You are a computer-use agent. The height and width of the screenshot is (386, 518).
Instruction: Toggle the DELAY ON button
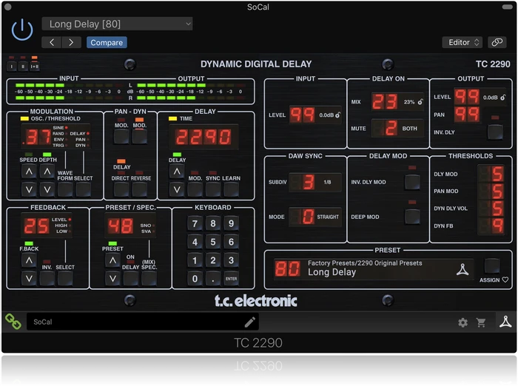point(130,279)
